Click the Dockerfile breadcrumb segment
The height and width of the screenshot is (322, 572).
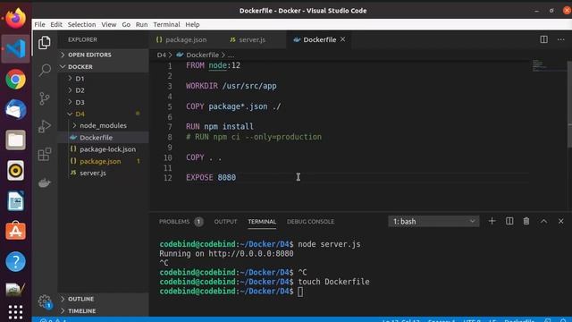point(202,55)
